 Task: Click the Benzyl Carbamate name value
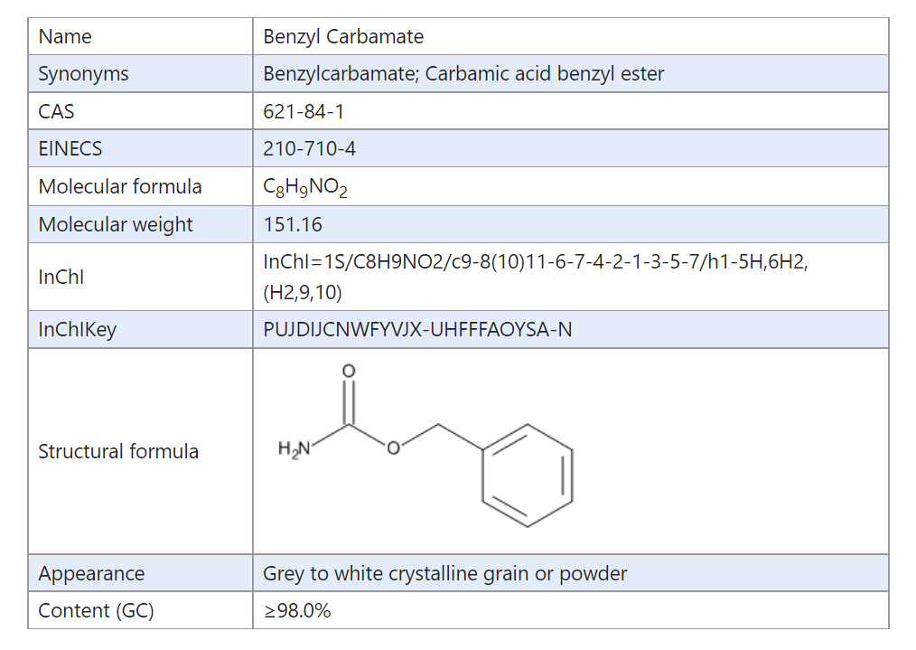click(x=343, y=37)
